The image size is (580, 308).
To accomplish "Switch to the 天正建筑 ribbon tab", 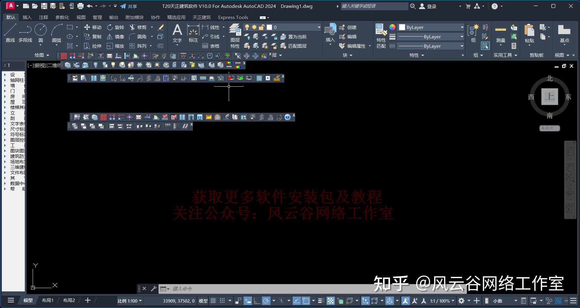I will 202,17.
